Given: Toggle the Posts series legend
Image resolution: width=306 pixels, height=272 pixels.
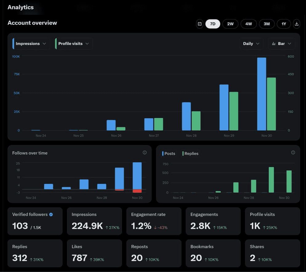Looking at the screenshot, I should pyautogui.click(x=169, y=153).
